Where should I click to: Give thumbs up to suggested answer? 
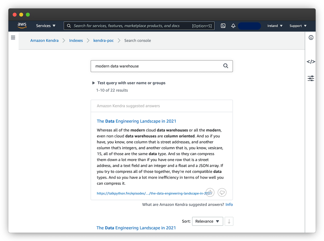point(210,192)
